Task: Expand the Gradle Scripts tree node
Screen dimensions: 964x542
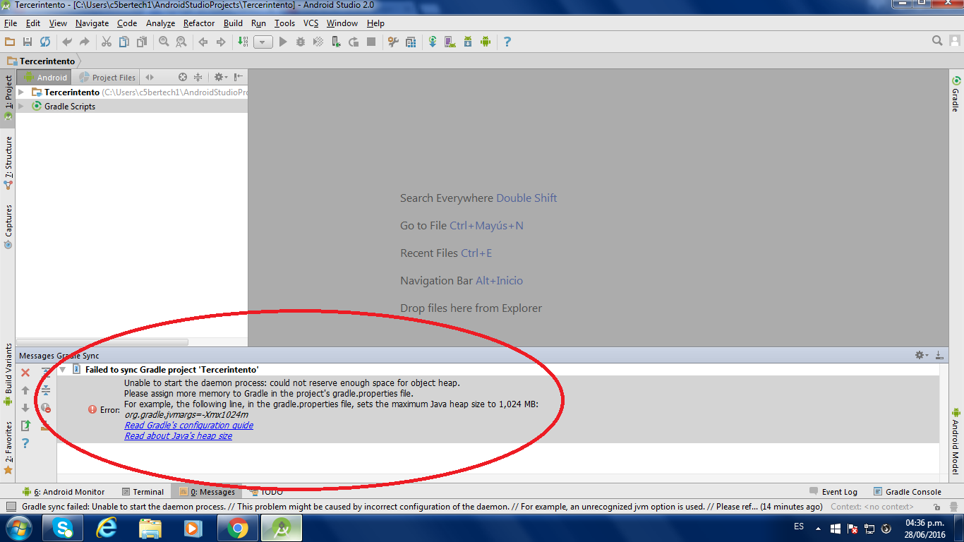Action: [21, 107]
